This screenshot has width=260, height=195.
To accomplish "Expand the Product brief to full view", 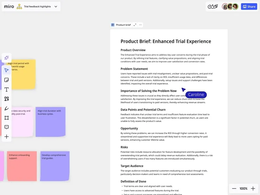I will point(136,24).
